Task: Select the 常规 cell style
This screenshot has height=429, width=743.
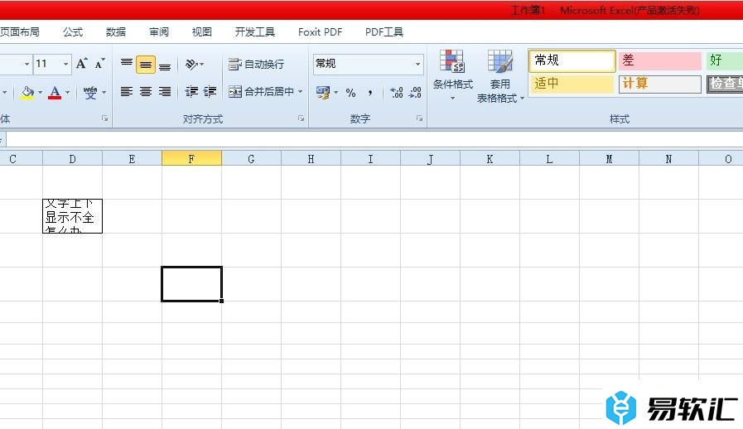Action: (572, 60)
